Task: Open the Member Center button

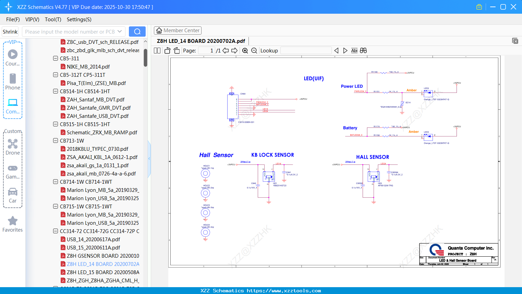Action: click(178, 30)
